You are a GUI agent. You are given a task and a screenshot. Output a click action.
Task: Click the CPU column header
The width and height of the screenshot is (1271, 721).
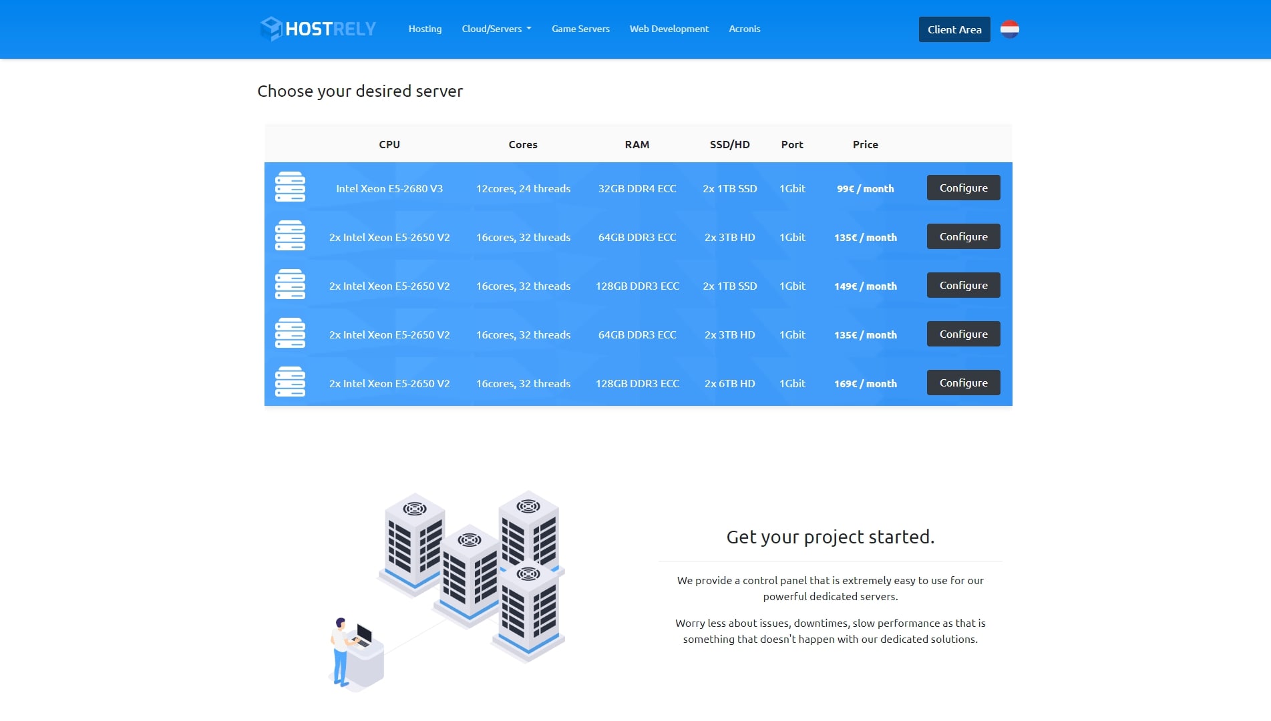click(389, 144)
